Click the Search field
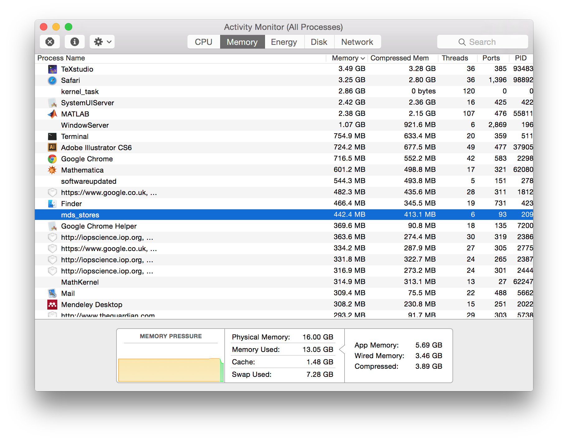 (x=482, y=42)
